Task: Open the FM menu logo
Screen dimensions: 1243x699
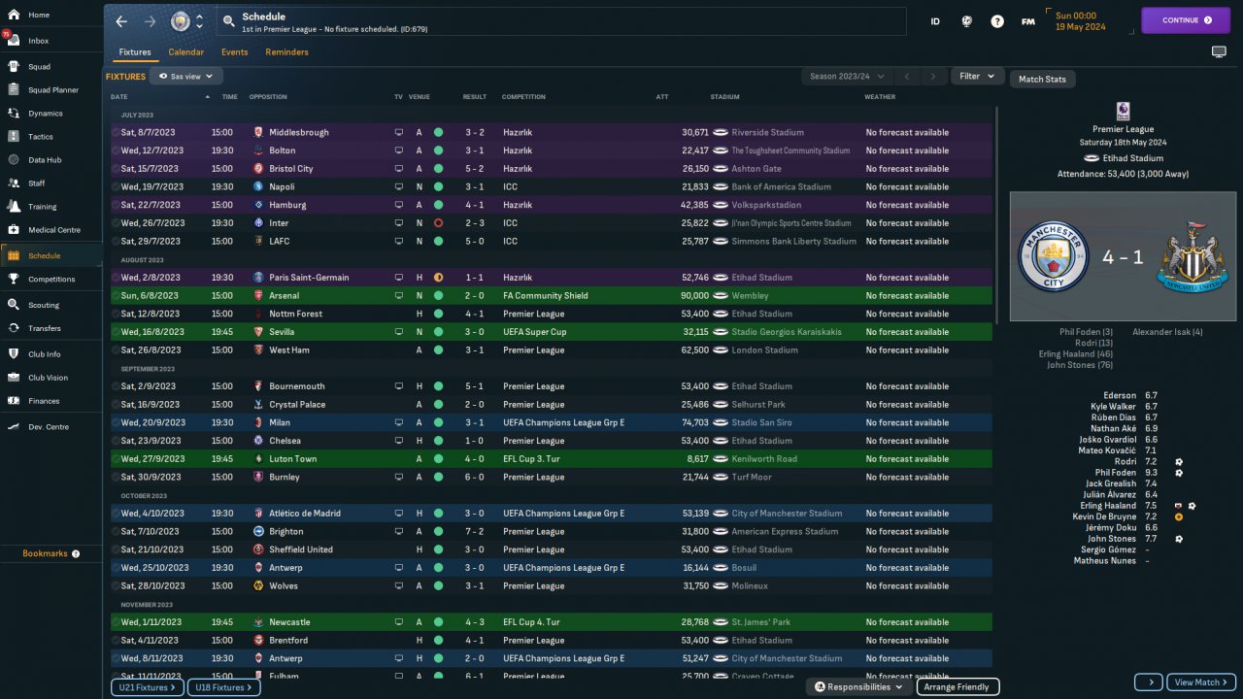Action: coord(1028,21)
